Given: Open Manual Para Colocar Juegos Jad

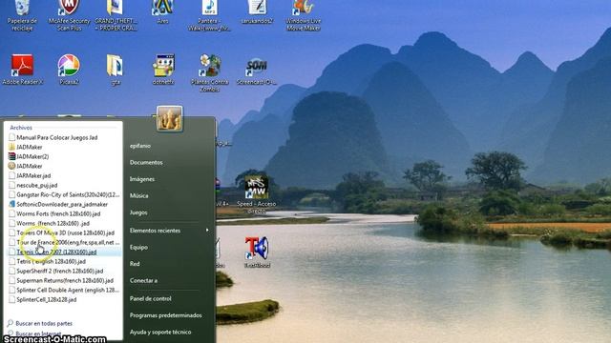Looking at the screenshot, I should pos(57,137).
